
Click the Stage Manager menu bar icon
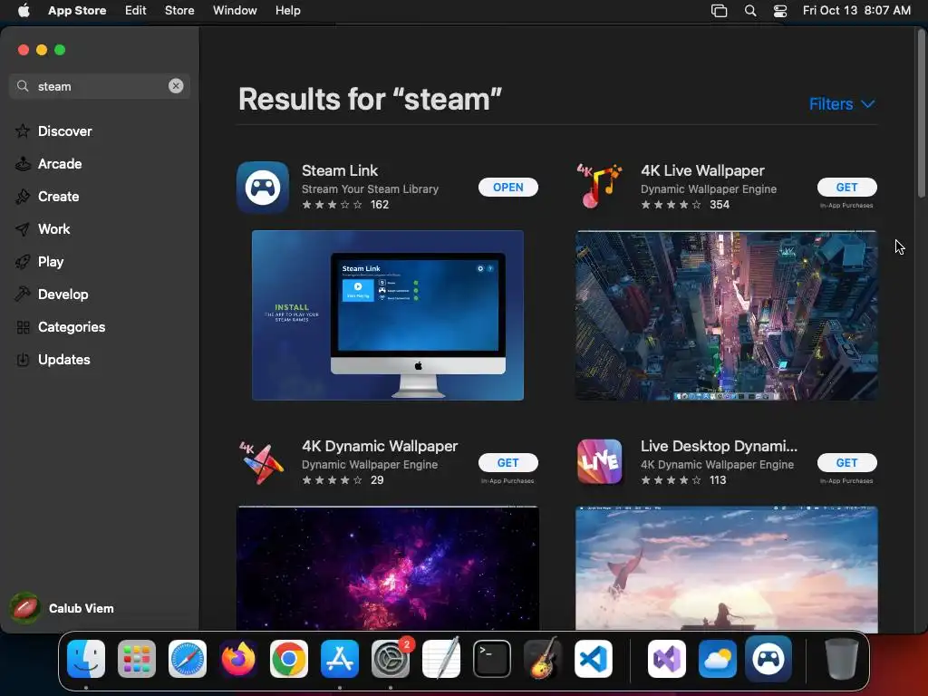pos(719,11)
